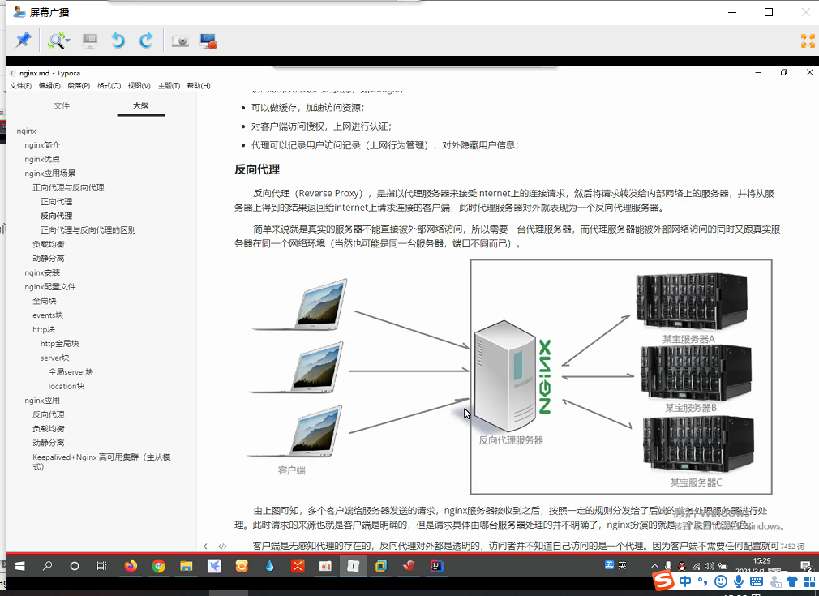Go to nginx应用场景 outline heading
The height and width of the screenshot is (596, 819).
click(x=50, y=174)
